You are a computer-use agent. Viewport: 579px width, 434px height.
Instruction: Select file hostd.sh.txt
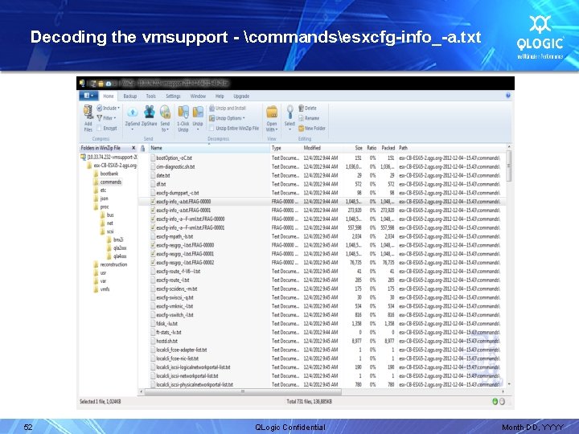(320, 341)
